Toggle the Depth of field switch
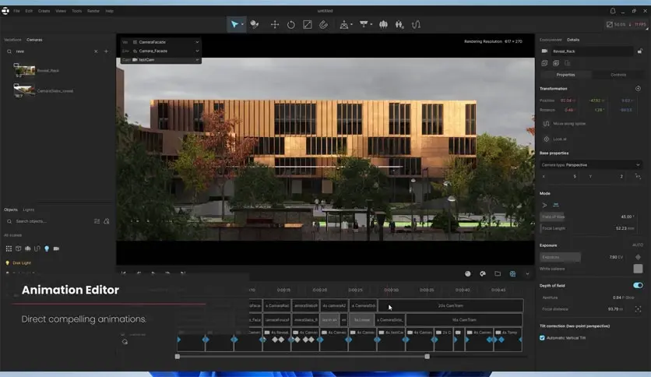Screen dimensions: 651x377 coord(638,286)
